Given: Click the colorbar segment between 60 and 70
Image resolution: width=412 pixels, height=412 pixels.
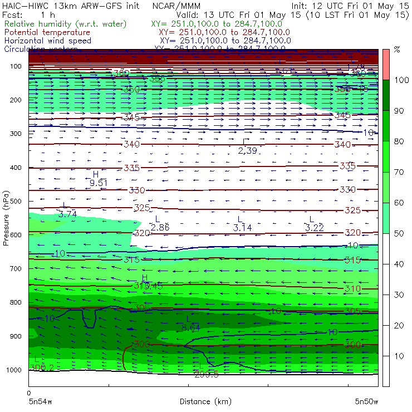Looking at the screenshot, I should (386, 187).
